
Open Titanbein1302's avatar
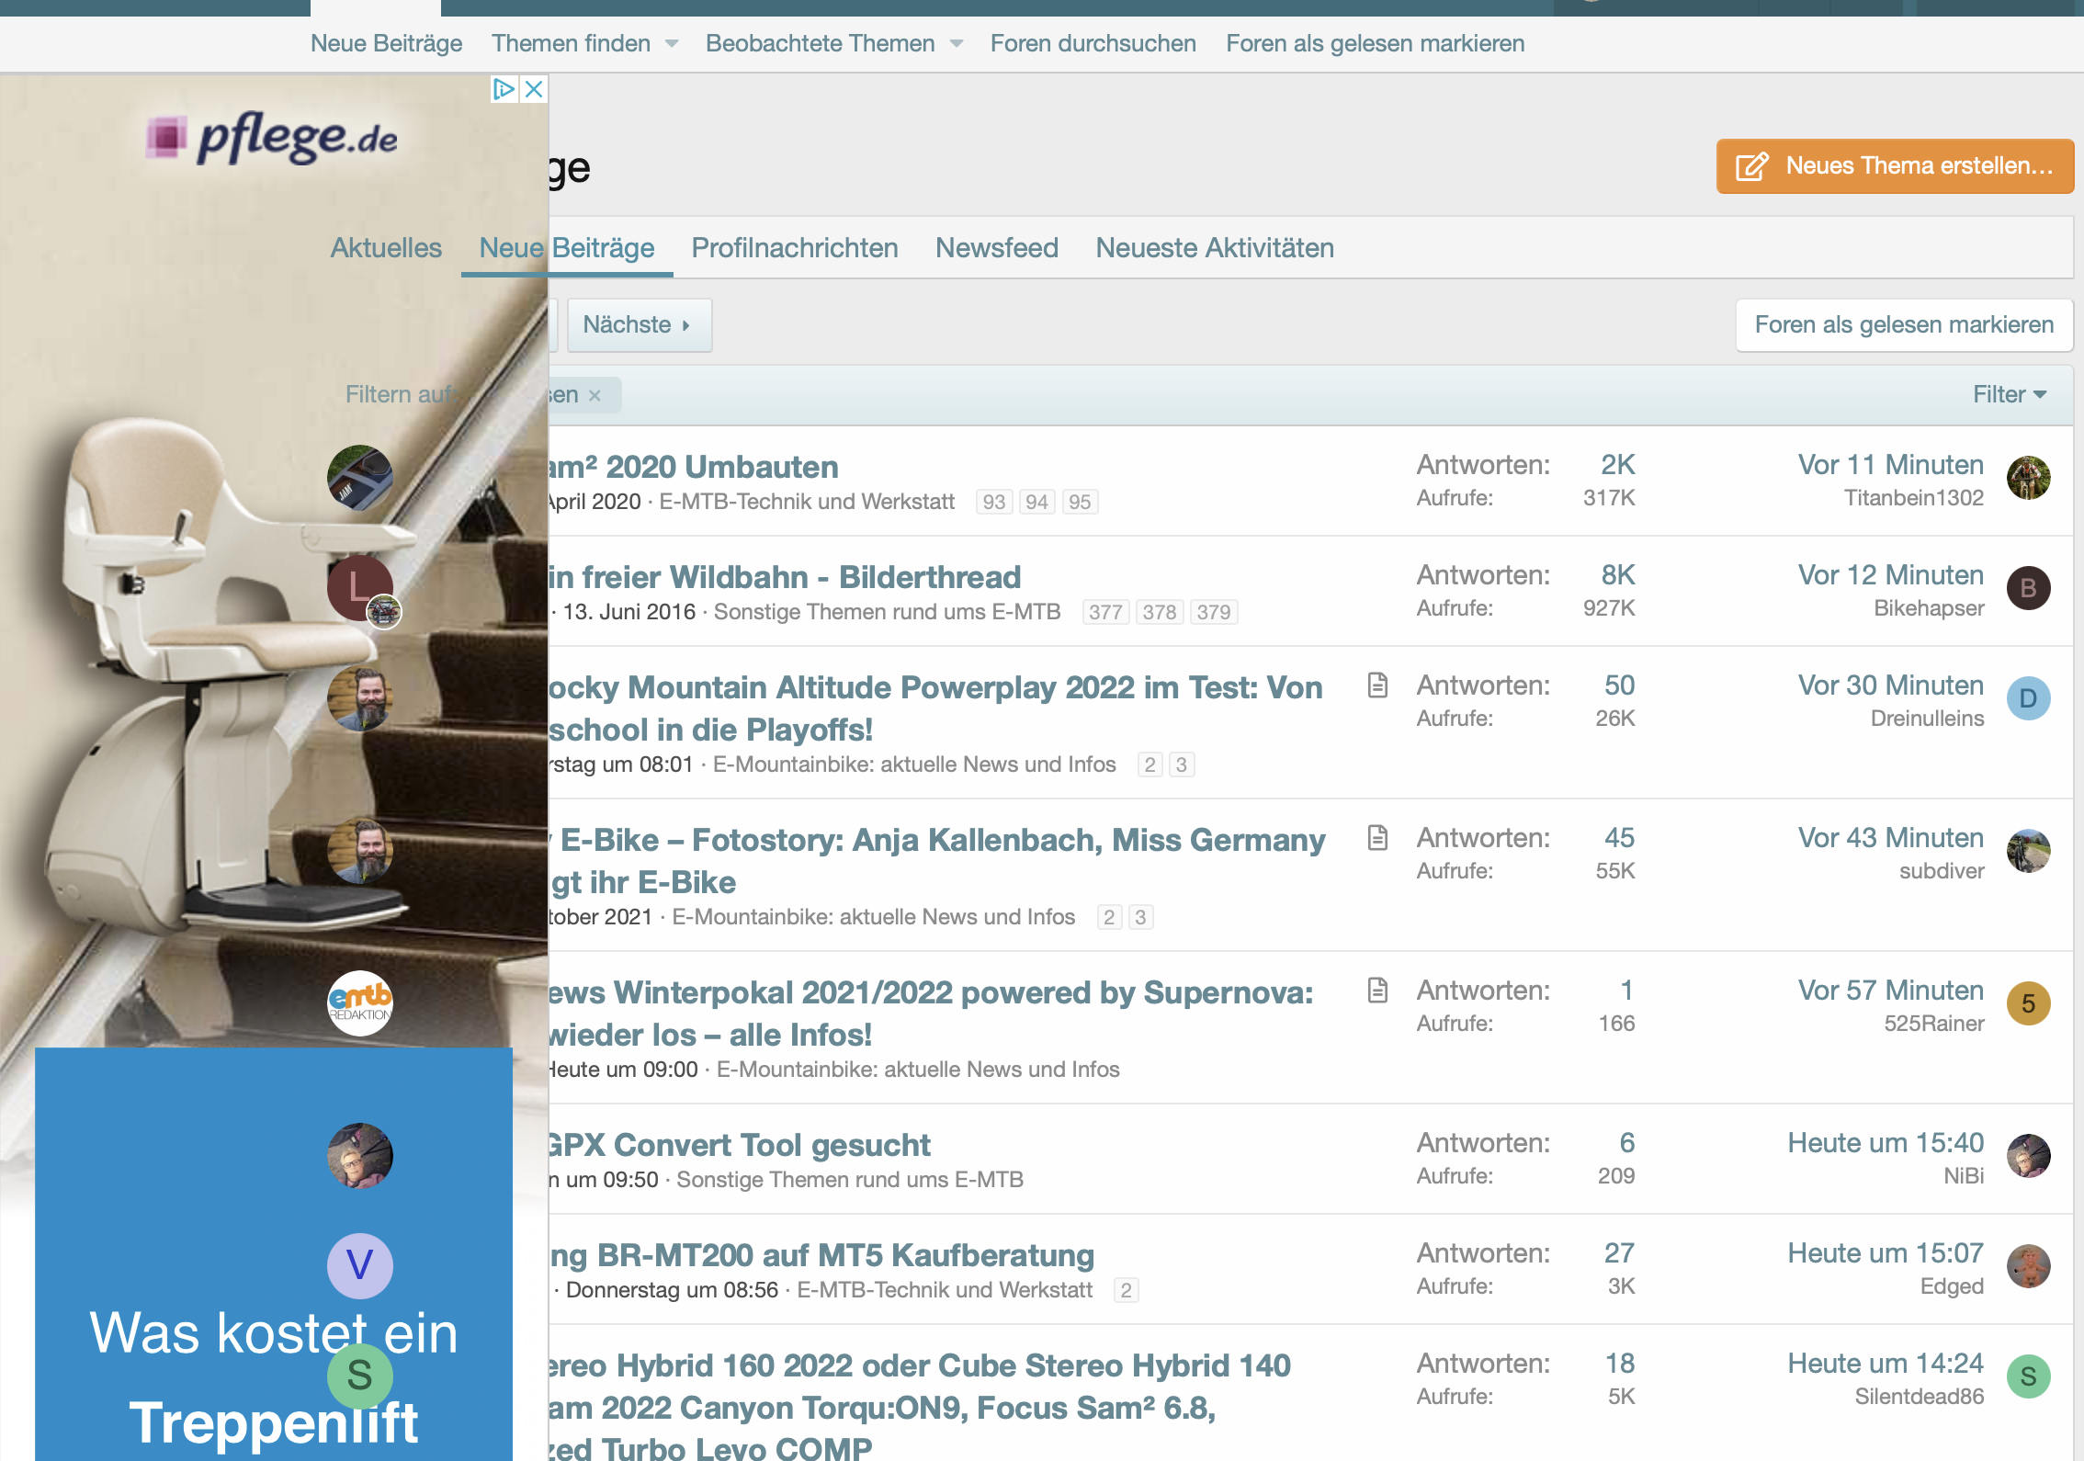(x=2028, y=478)
